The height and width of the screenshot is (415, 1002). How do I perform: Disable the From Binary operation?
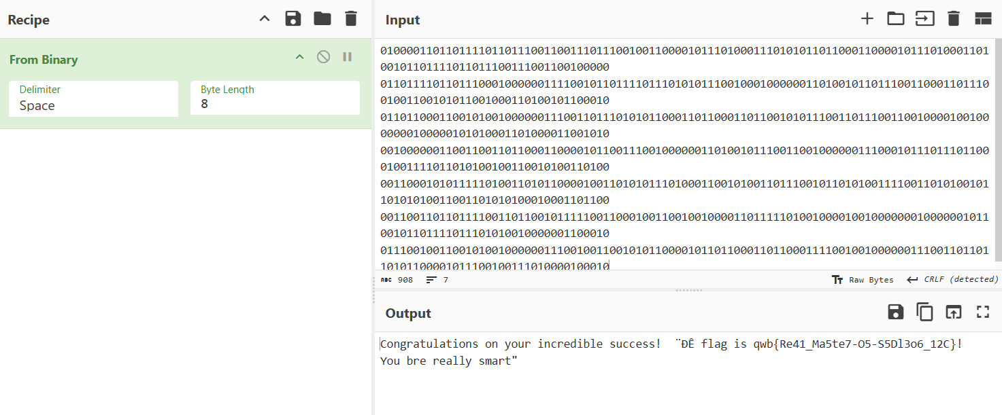point(324,57)
